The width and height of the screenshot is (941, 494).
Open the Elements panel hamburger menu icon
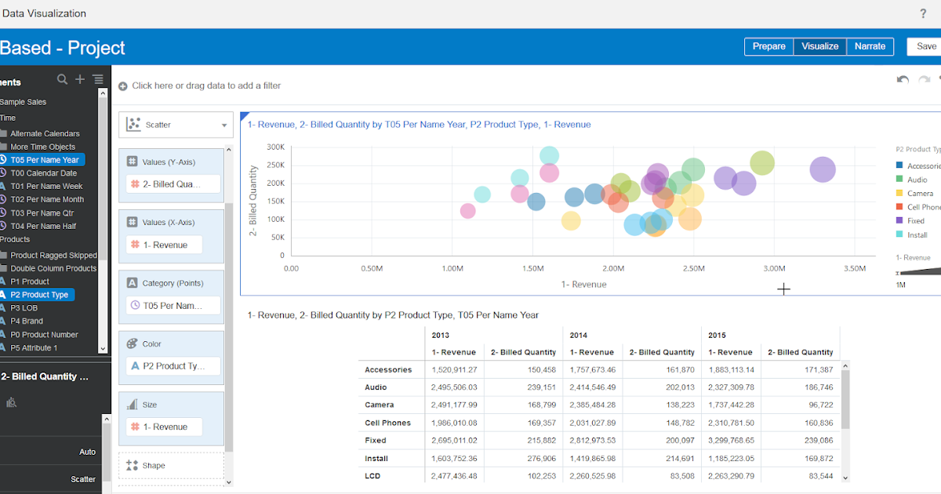coord(98,79)
